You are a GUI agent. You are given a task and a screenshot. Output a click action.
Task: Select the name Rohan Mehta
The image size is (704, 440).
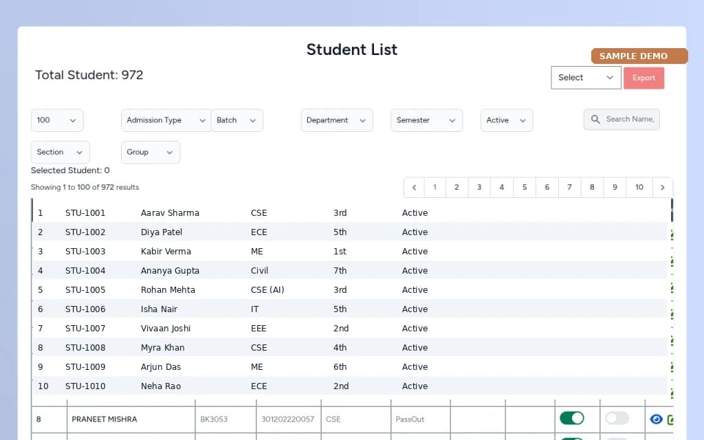pos(168,290)
